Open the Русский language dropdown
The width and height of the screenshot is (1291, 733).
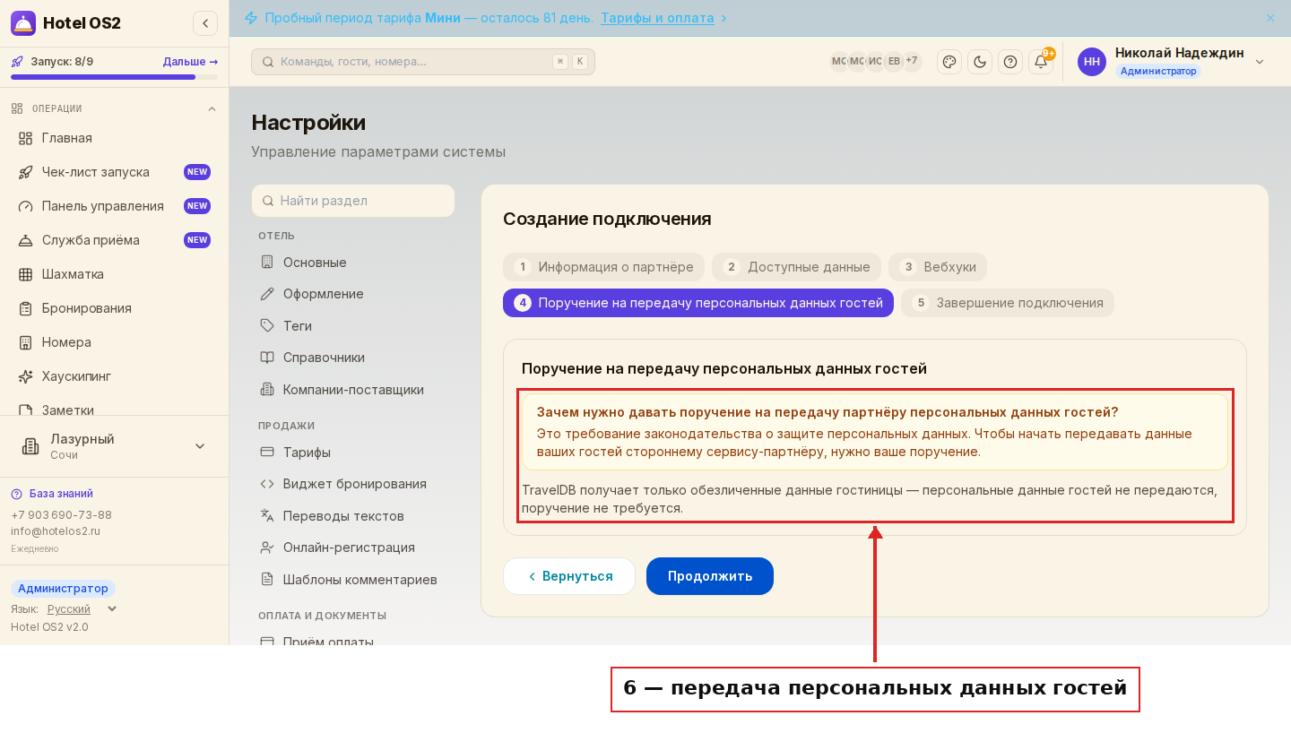click(82, 609)
